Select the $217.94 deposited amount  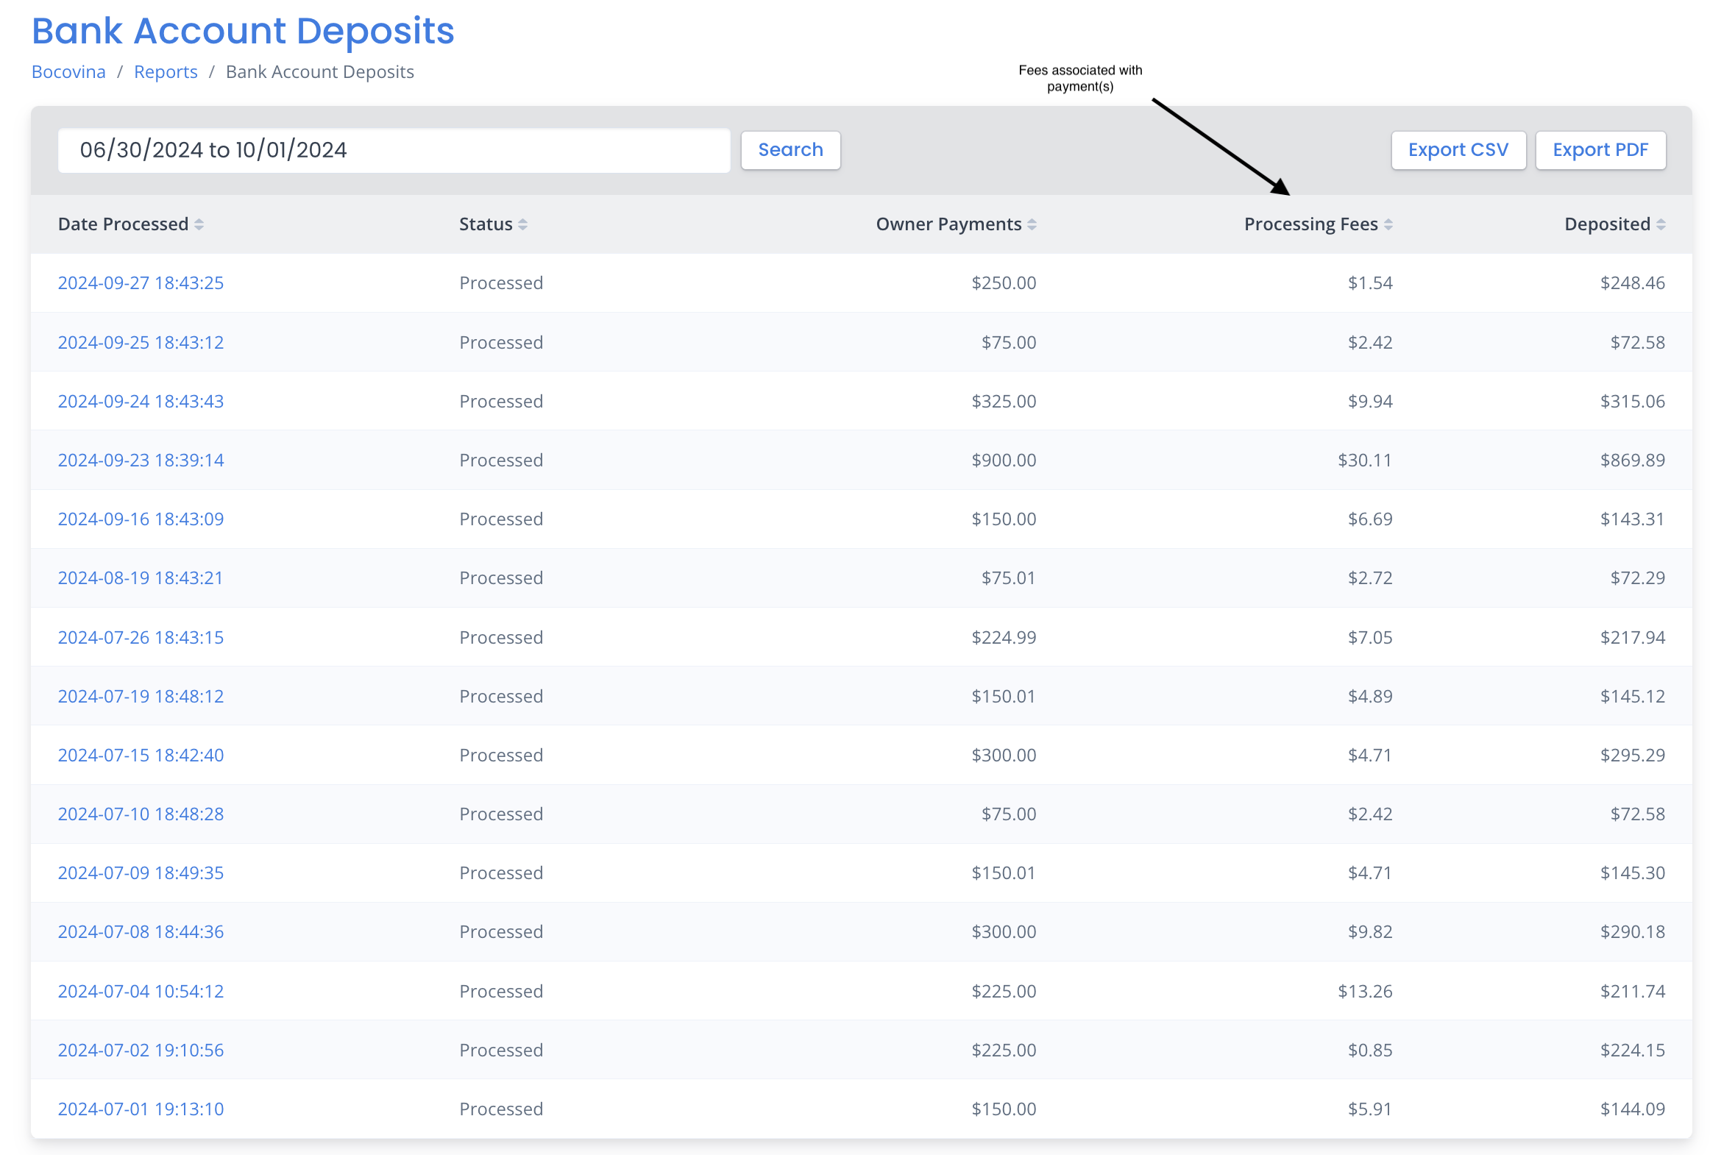(x=1632, y=637)
